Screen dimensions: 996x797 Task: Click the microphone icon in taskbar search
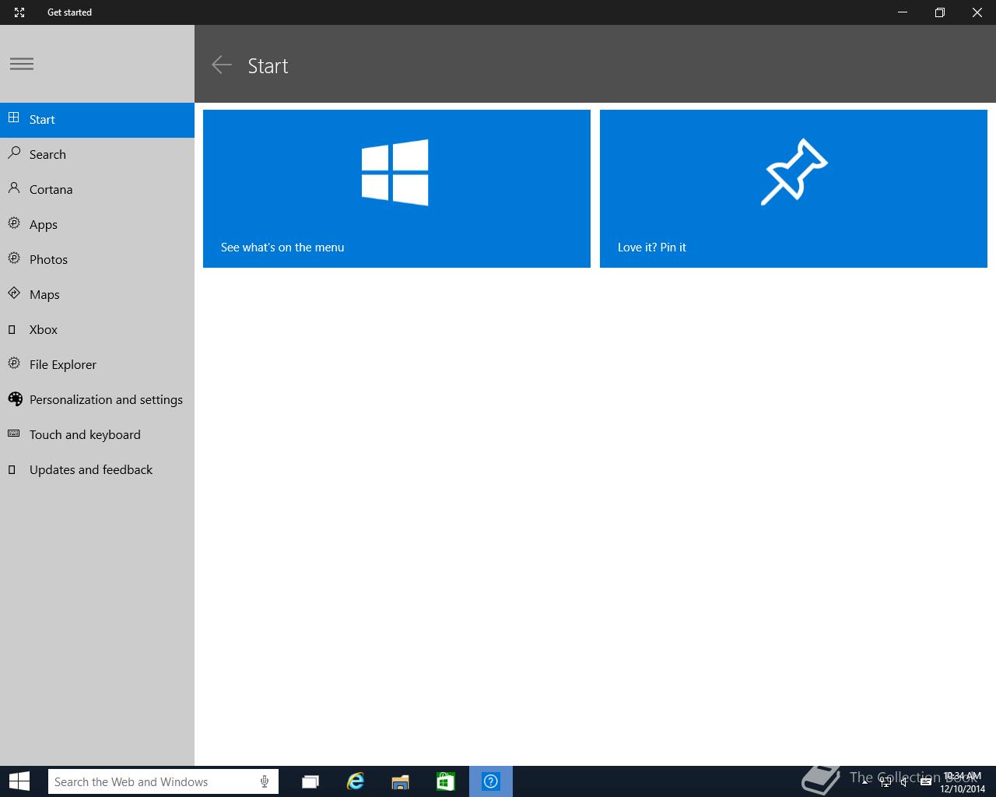265,781
